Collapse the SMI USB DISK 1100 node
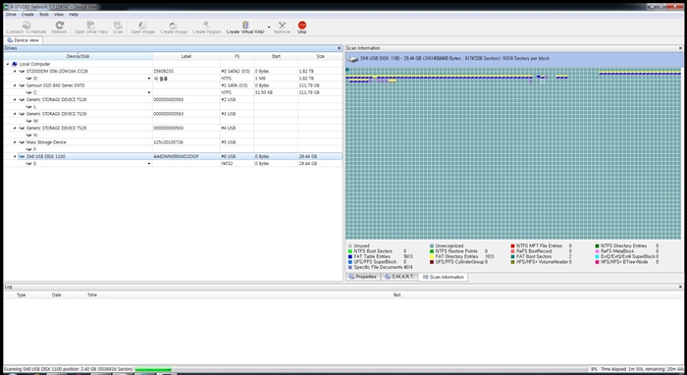The height and width of the screenshot is (375, 687). (15, 156)
